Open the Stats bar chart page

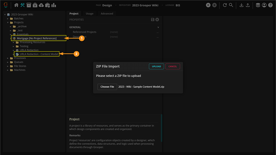coord(54,5)
